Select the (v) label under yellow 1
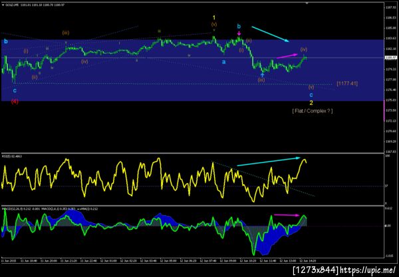The height and width of the screenshot is (277, 399). (x=214, y=25)
